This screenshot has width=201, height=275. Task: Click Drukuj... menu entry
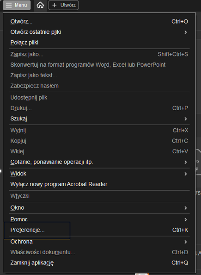(x=99, y=108)
